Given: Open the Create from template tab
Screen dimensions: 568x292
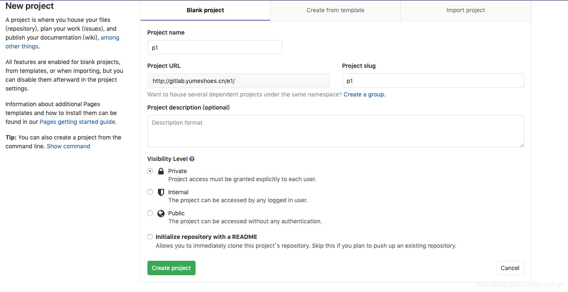Looking at the screenshot, I should (x=335, y=10).
